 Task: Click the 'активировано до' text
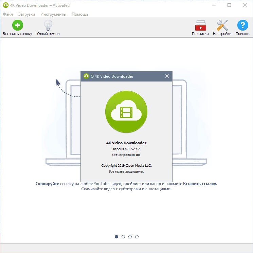tap(126, 155)
